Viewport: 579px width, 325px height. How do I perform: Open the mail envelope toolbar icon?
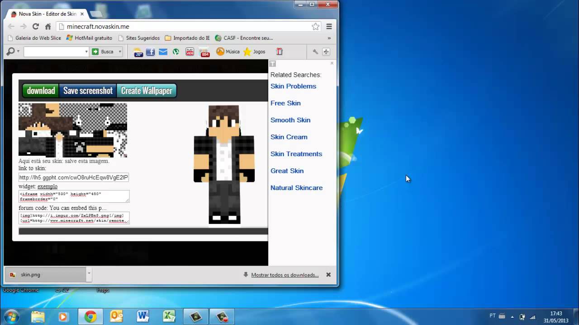click(163, 52)
